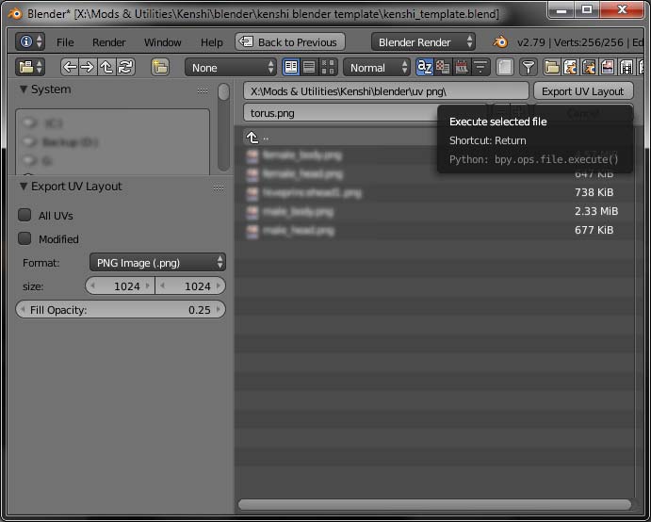
Task: Open the Help menu
Action: (x=212, y=42)
